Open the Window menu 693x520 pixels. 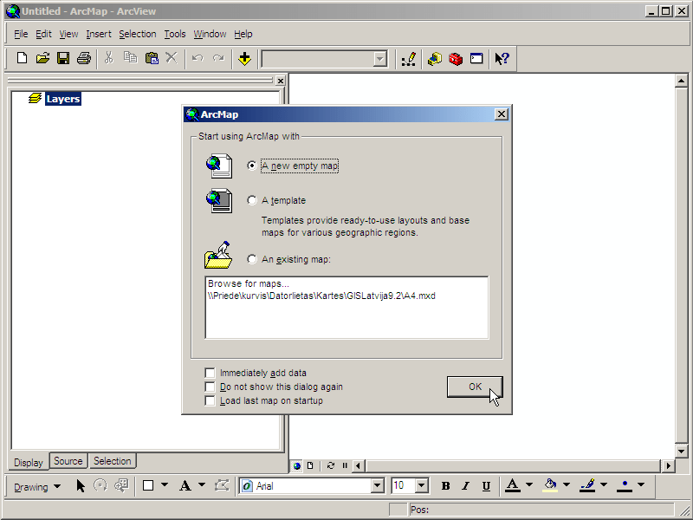210,34
